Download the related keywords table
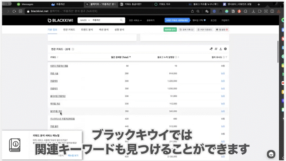Image resolution: width=286 pixels, height=161 pixels. pyautogui.click(x=221, y=49)
